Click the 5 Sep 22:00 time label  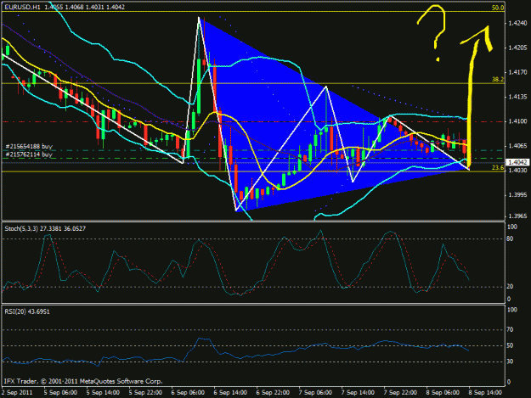145,393
